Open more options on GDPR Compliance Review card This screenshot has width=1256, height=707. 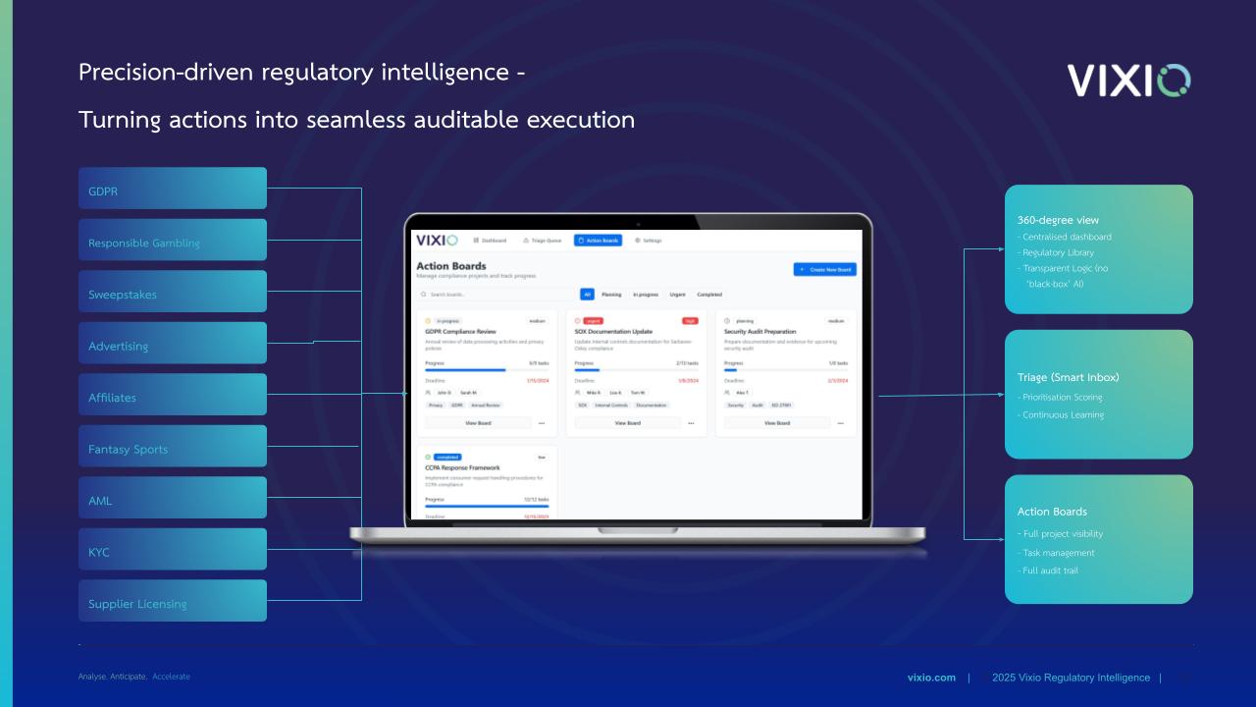[541, 423]
